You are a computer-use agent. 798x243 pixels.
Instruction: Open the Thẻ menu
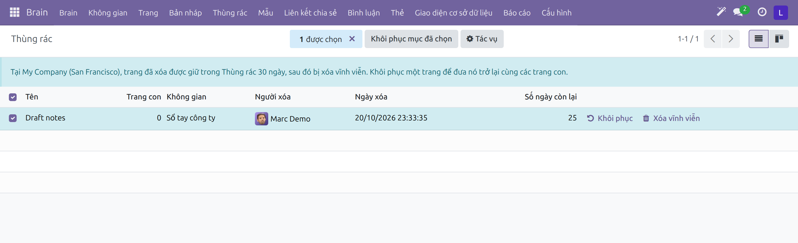pyautogui.click(x=397, y=13)
